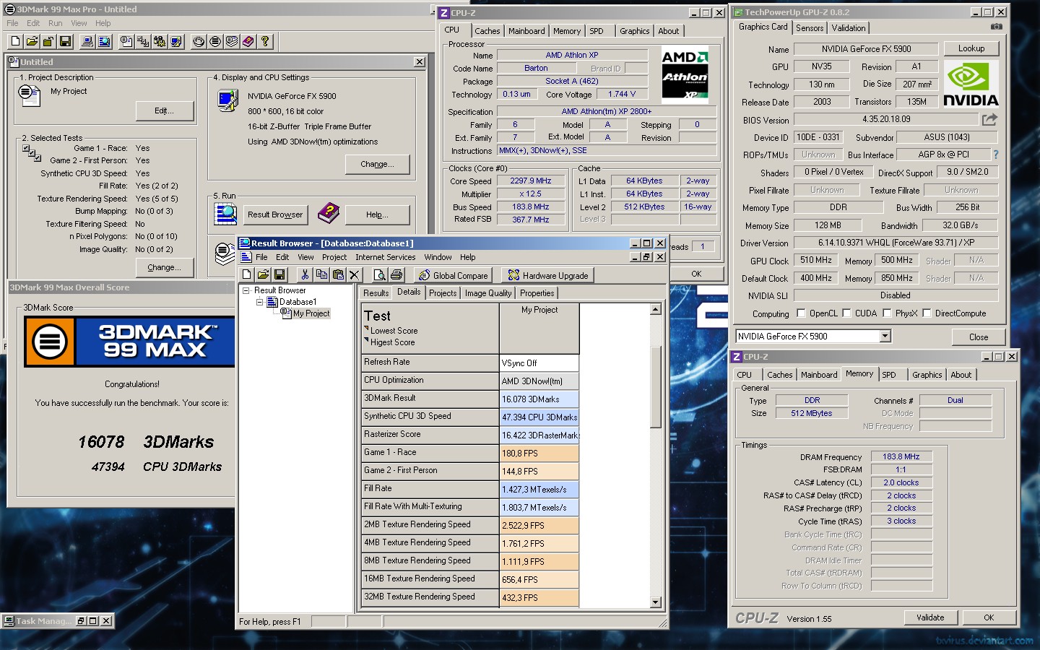The image size is (1040, 650).
Task: Click purple help book icon in 3DMark toolbar
Action: click(x=248, y=42)
